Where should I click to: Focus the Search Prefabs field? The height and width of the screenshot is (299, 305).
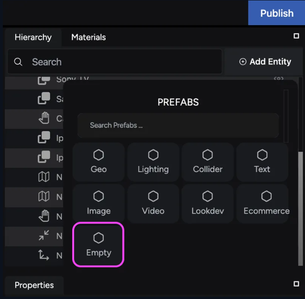pyautogui.click(x=178, y=125)
